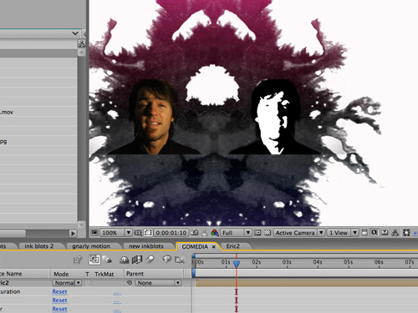Click the Timeline icon in viewer bar
This screenshot has width=418, height=313.
click(385, 233)
